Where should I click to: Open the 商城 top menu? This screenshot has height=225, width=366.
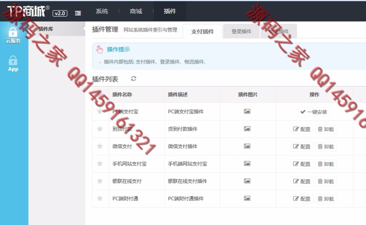pyautogui.click(x=136, y=11)
